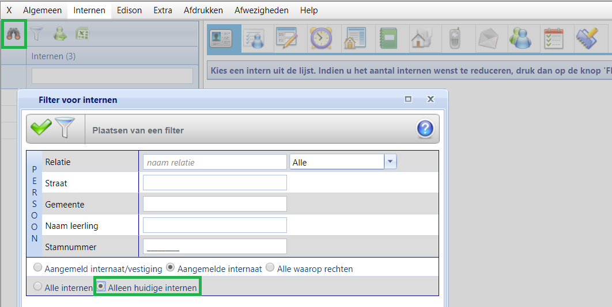612x307 pixels.
Task: Open the calendar checklist toolbar icon
Action: click(554, 39)
